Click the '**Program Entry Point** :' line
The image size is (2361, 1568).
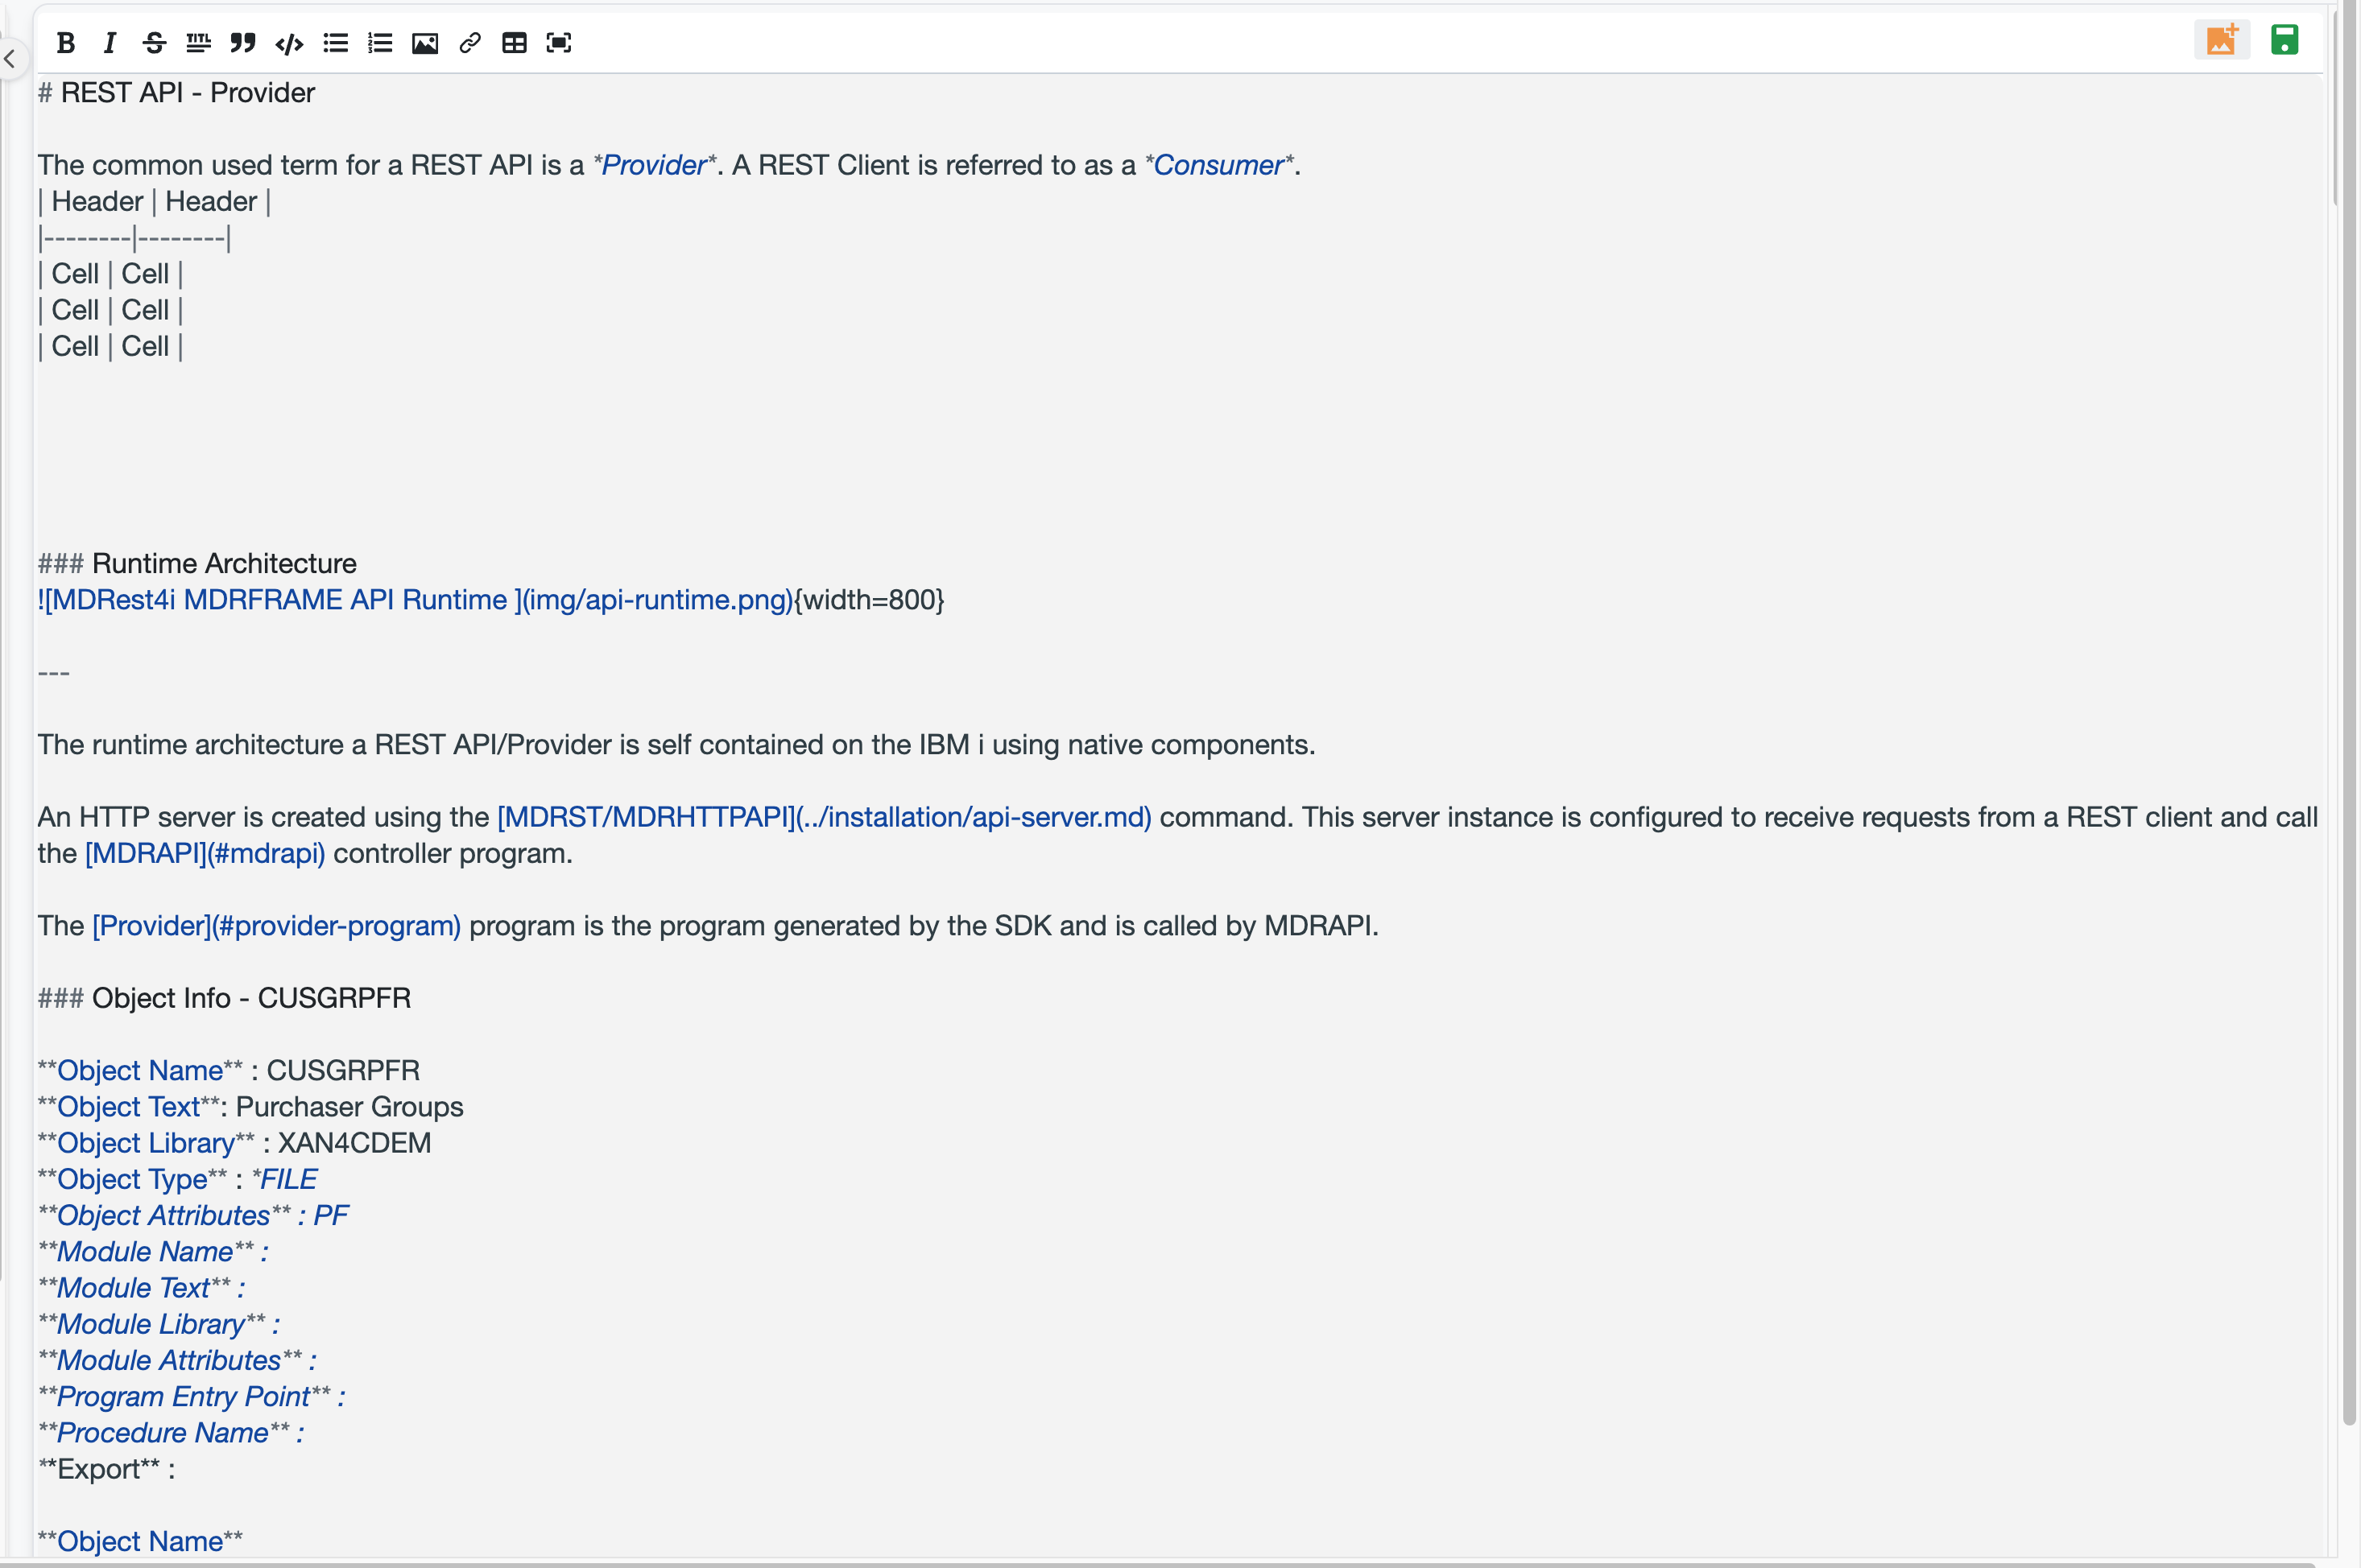(x=192, y=1397)
